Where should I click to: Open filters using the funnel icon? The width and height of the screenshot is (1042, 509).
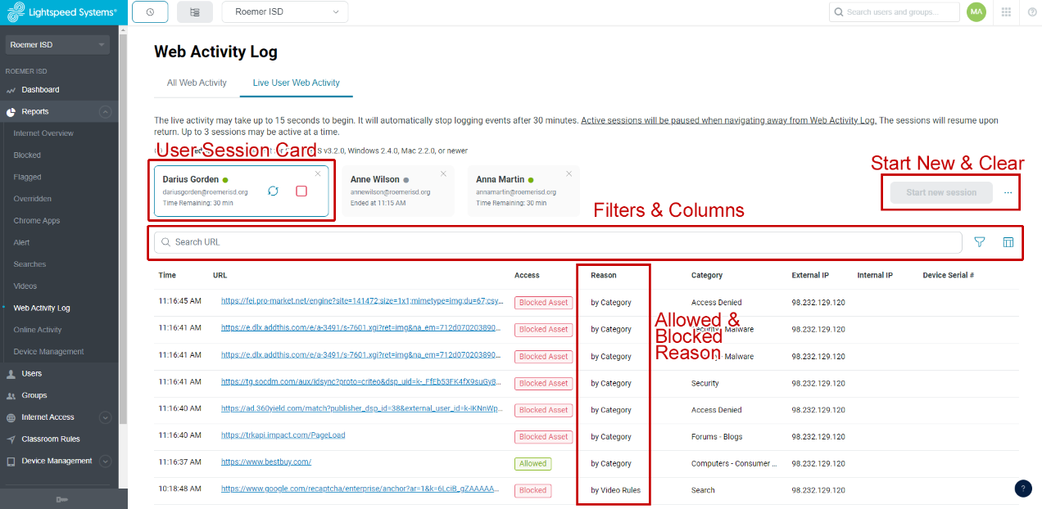[x=979, y=241]
